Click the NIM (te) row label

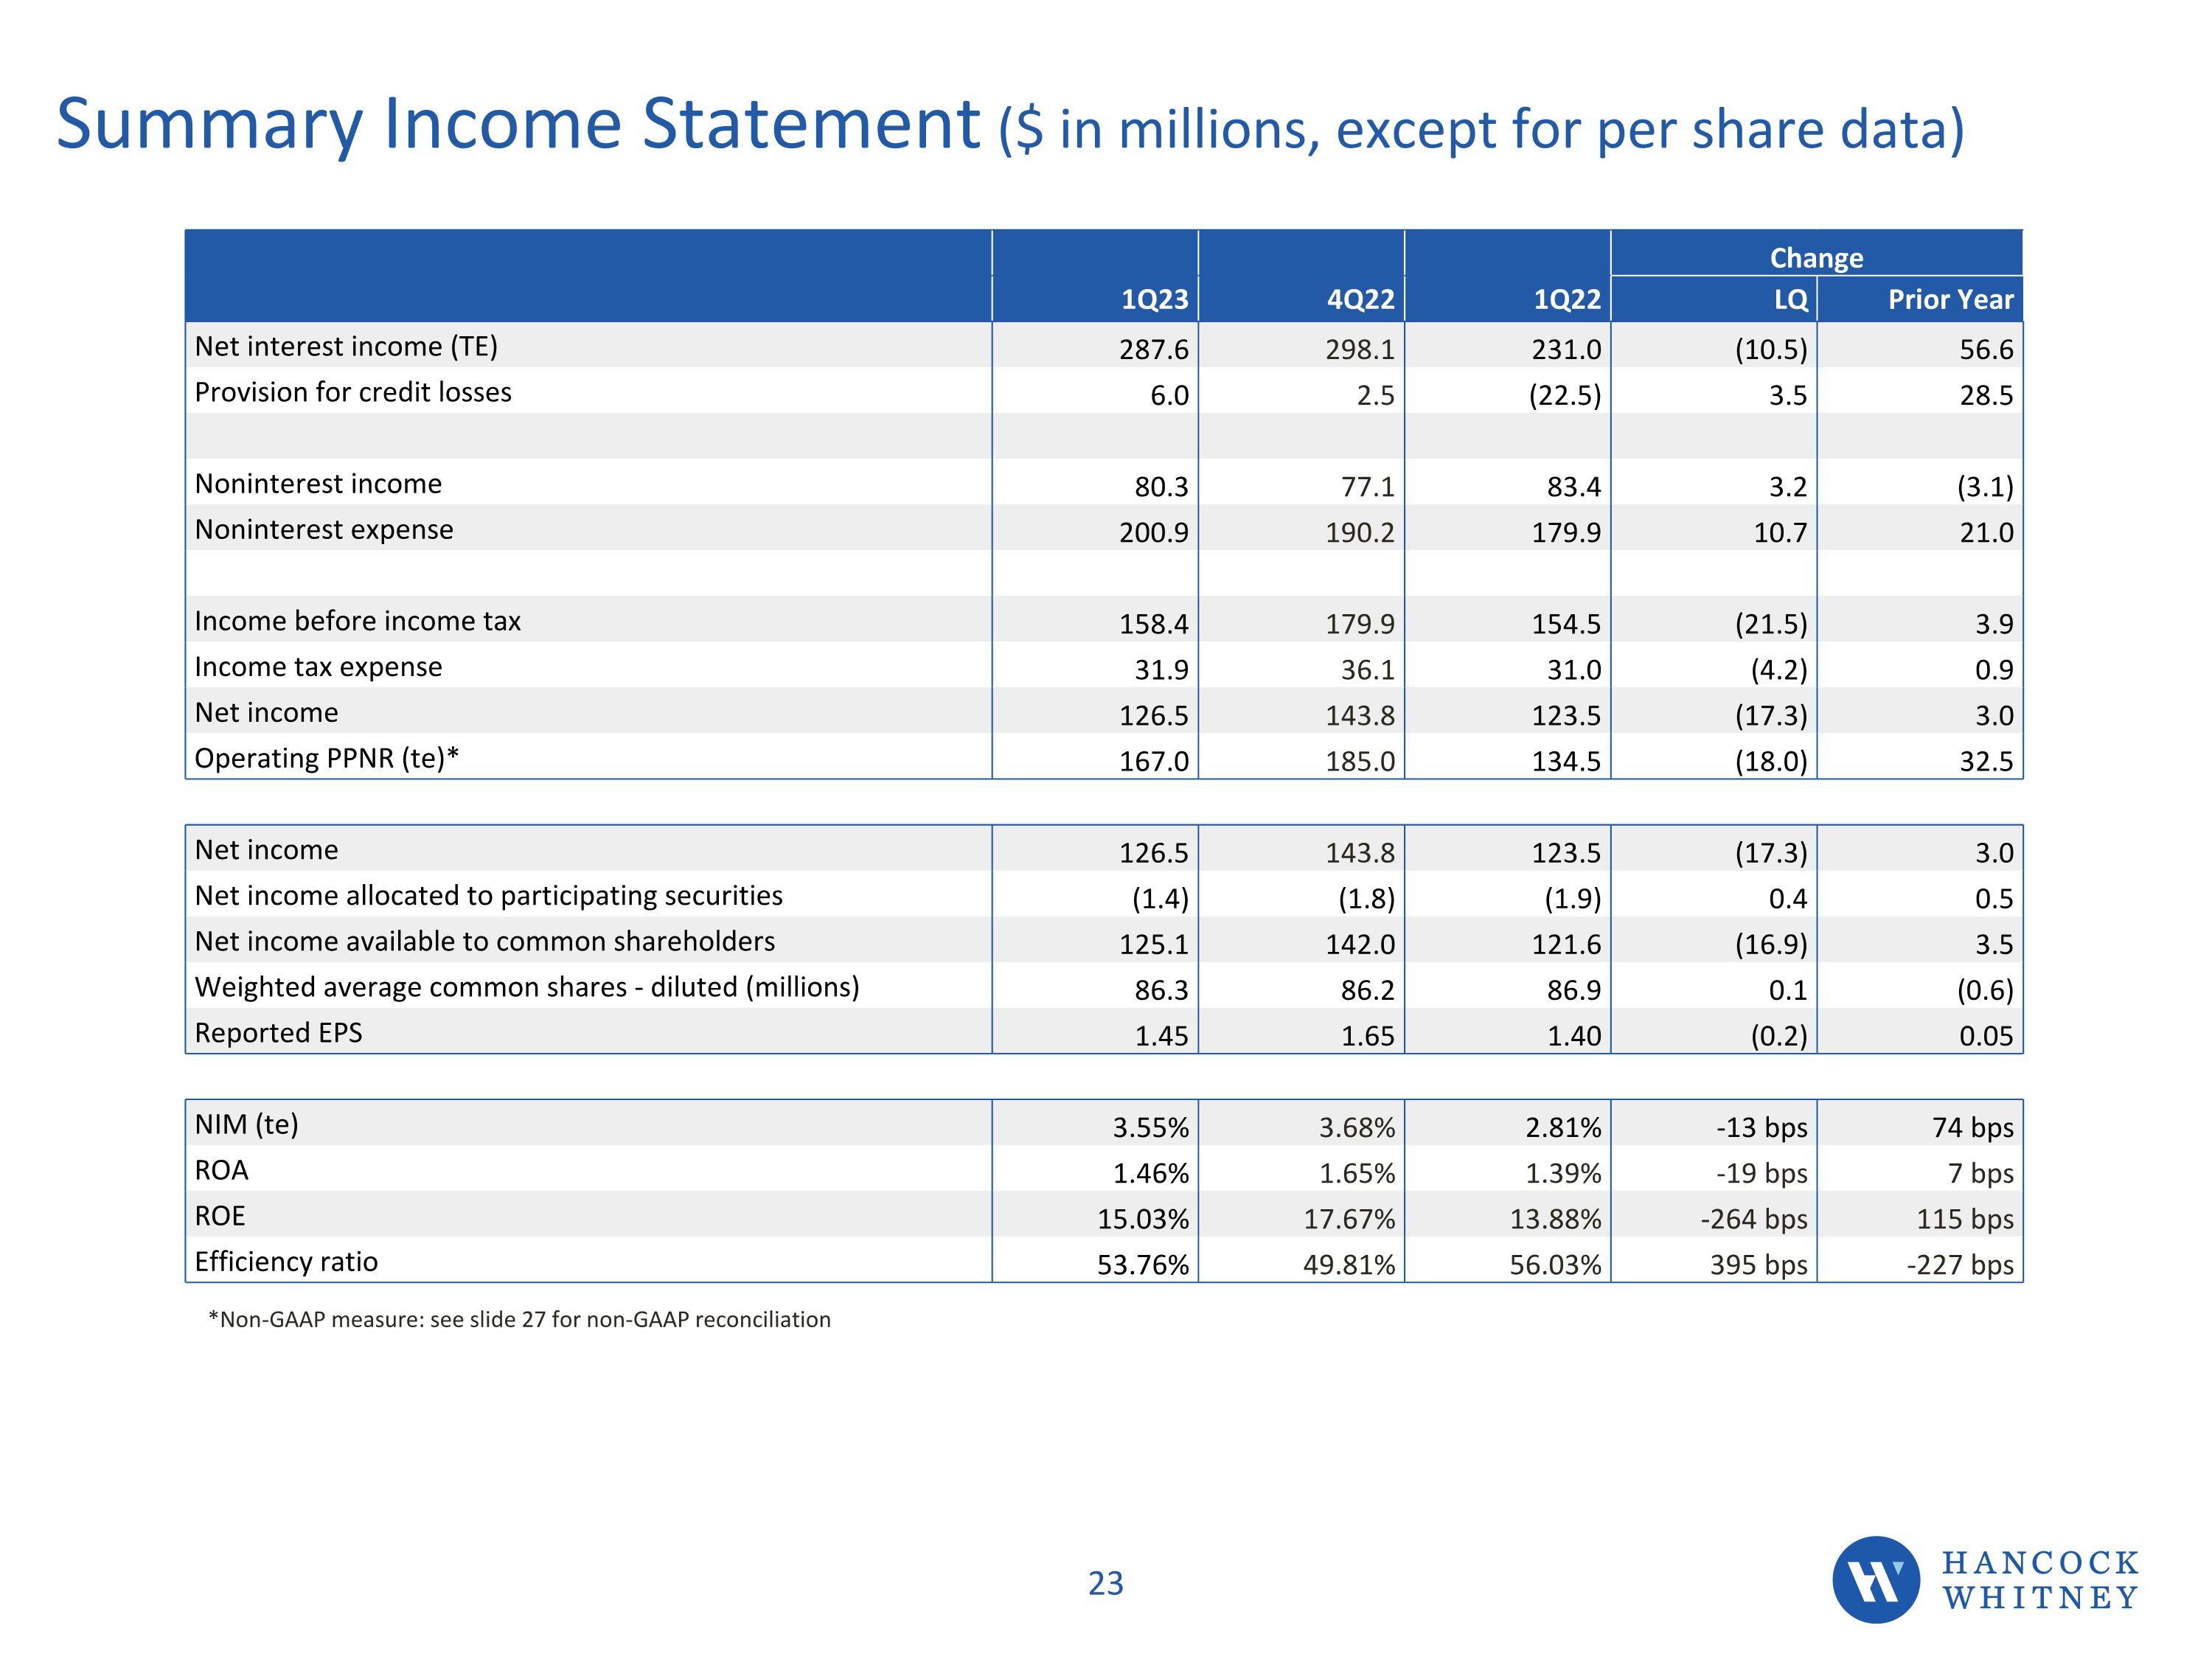pos(247,1124)
